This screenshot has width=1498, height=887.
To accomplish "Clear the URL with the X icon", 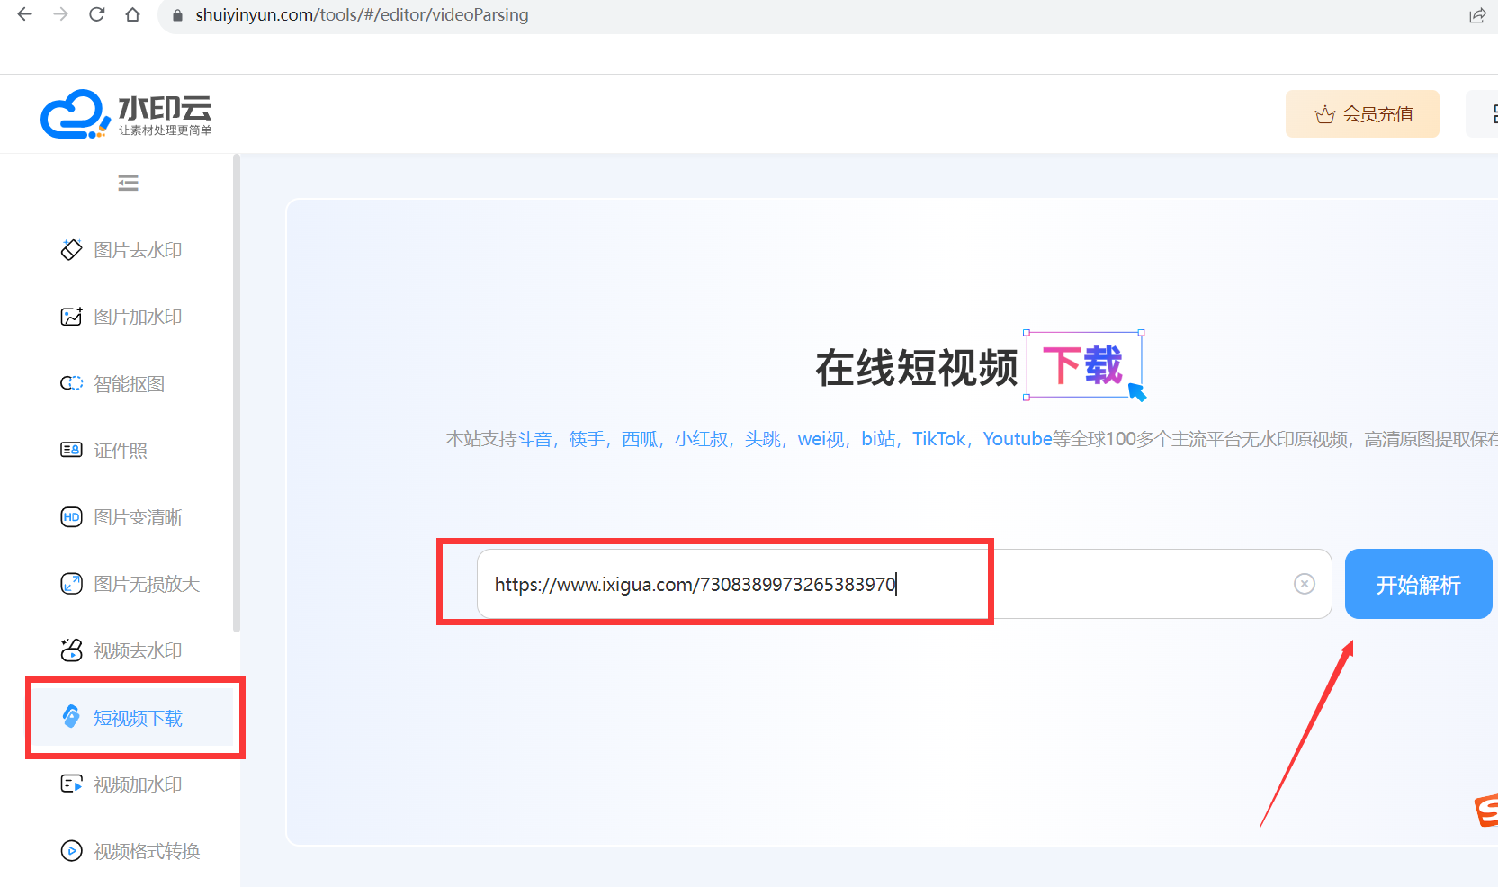I will 1304,584.
